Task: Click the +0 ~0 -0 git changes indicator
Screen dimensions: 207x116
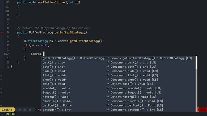Action: [x=24, y=110]
